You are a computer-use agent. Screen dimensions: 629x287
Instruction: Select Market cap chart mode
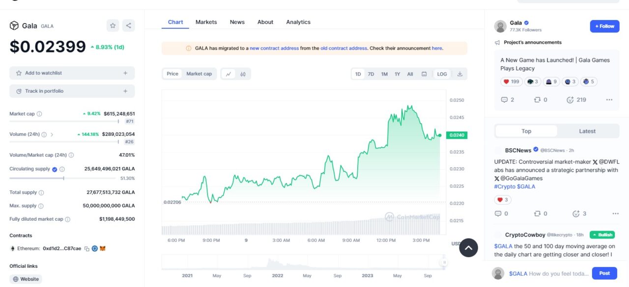pos(199,74)
